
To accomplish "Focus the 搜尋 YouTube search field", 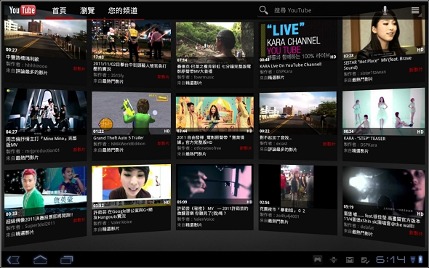I will [326, 10].
